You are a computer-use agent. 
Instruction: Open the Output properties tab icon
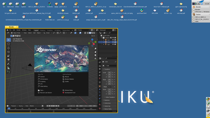pyautogui.click(x=100, y=69)
